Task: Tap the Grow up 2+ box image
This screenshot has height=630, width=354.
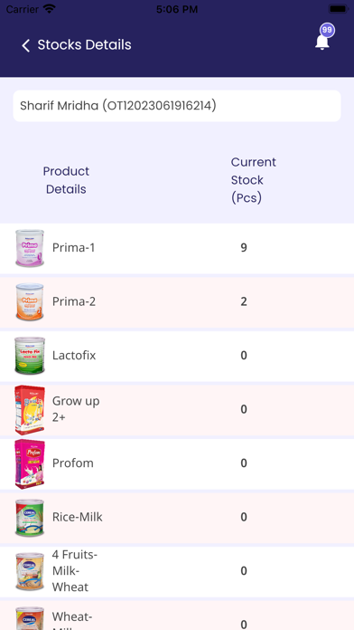Action: (30, 409)
